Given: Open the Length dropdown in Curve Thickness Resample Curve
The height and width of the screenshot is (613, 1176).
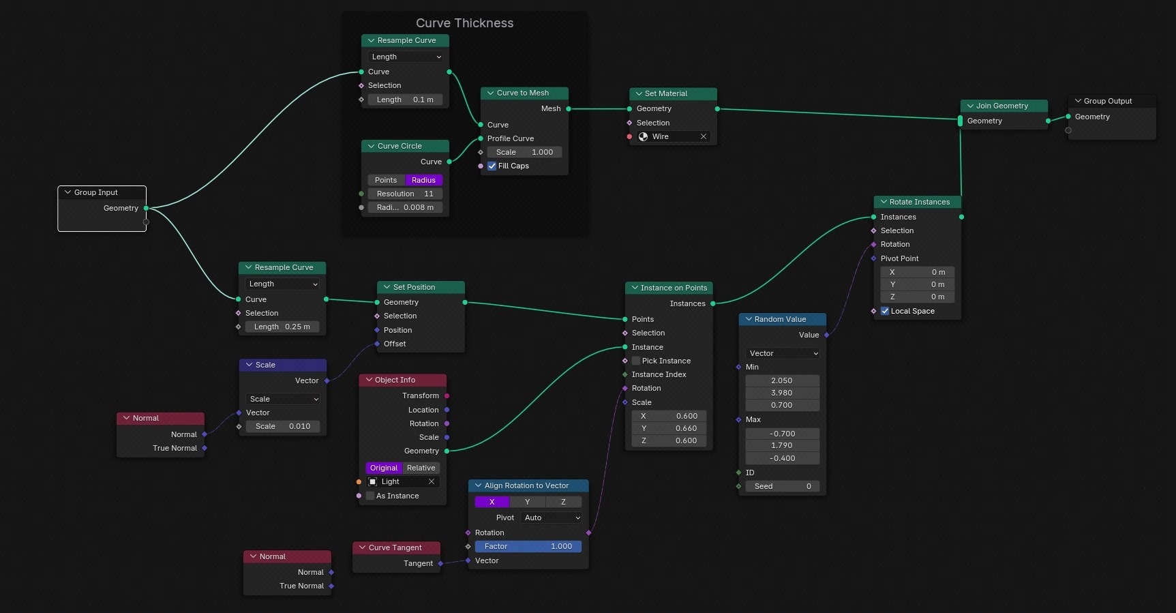Looking at the screenshot, I should (x=406, y=57).
